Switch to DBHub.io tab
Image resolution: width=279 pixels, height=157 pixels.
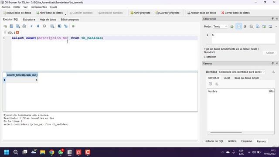pyautogui.click(x=214, y=78)
